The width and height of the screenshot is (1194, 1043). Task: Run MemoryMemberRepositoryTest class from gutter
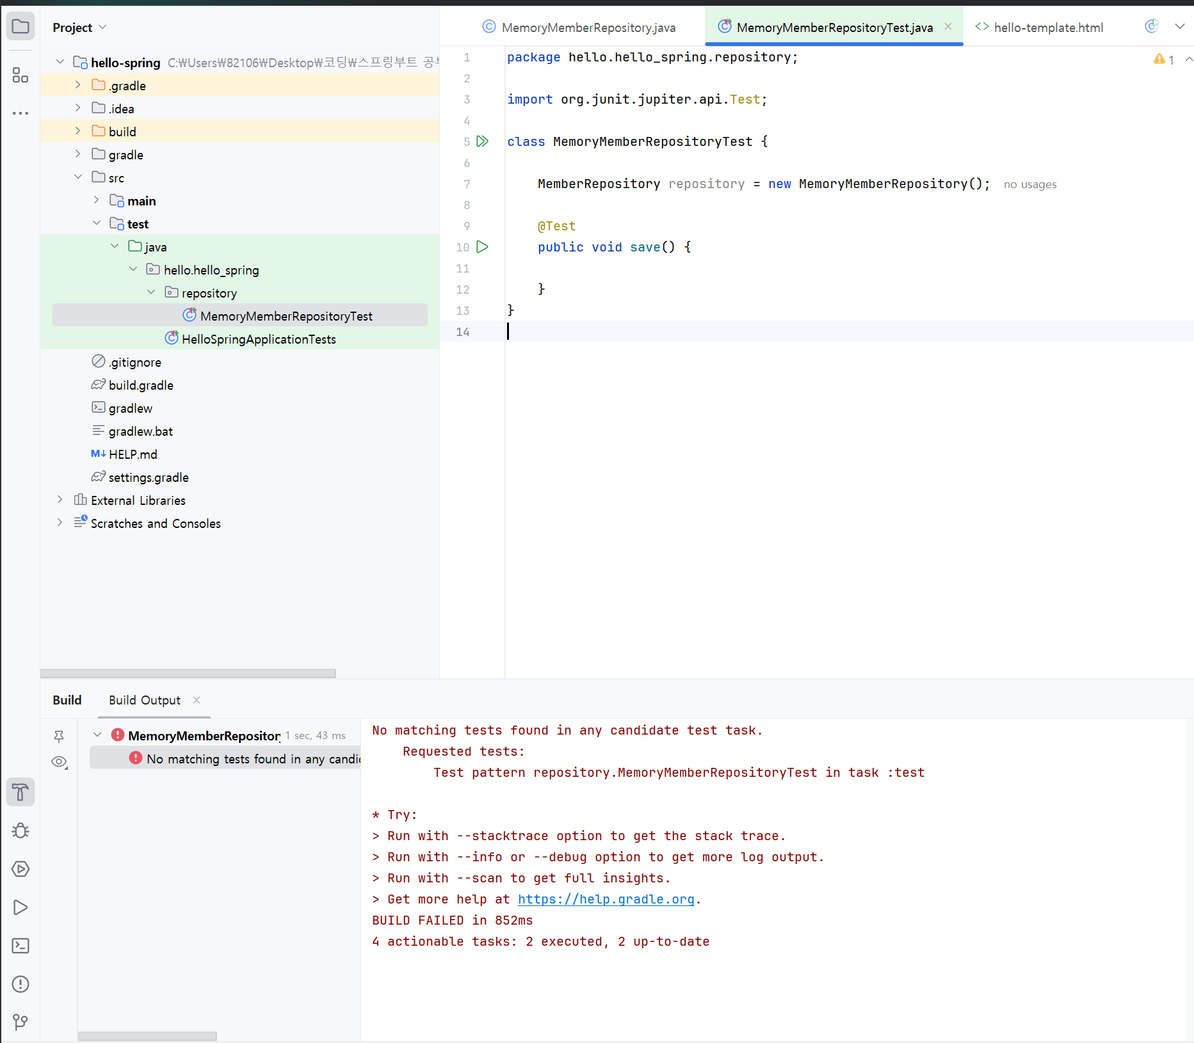483,141
